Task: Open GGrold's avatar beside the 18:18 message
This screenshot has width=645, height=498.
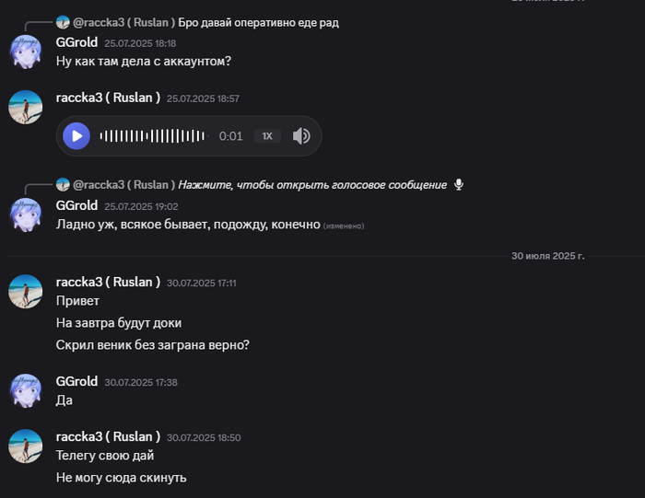Action: tap(26, 52)
